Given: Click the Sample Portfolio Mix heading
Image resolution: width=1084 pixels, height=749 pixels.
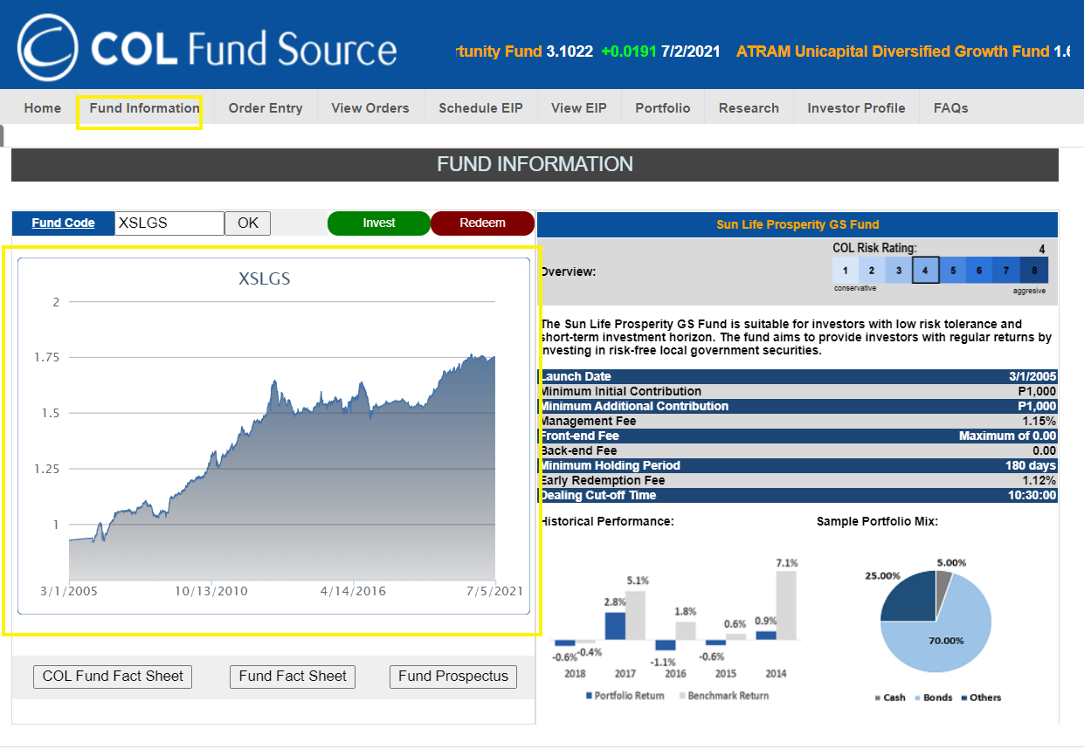Looking at the screenshot, I should (x=877, y=521).
